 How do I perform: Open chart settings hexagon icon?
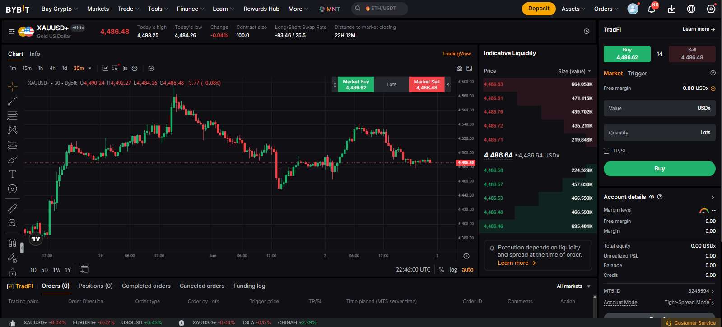tap(135, 69)
